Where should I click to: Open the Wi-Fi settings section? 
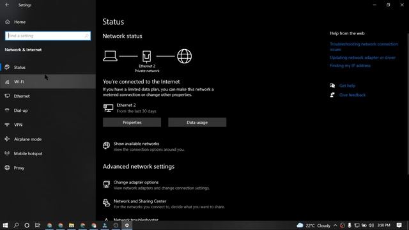pyautogui.click(x=48, y=82)
